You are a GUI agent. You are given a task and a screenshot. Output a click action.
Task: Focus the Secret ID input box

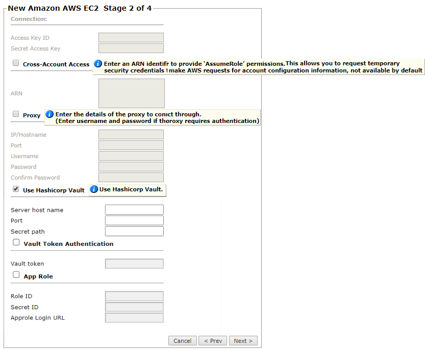[135, 307]
